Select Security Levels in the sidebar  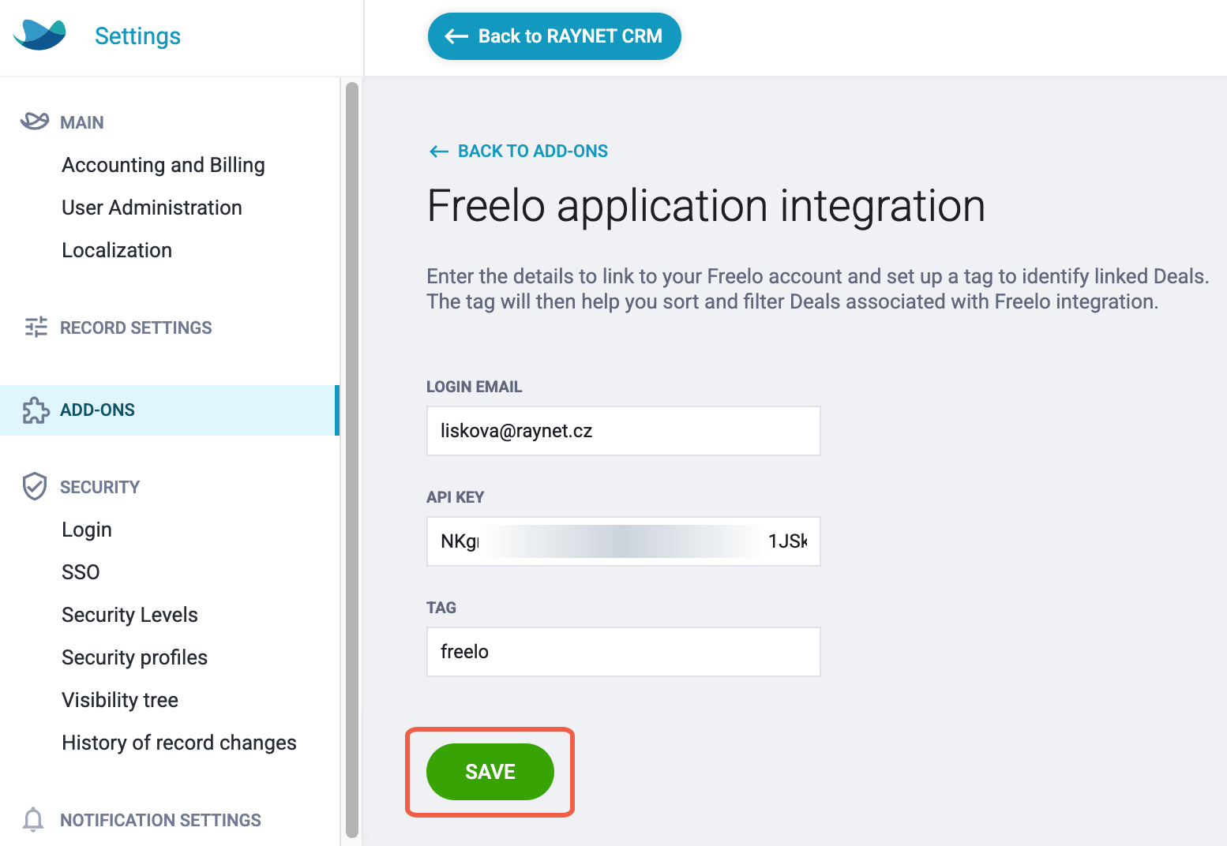[x=129, y=614]
